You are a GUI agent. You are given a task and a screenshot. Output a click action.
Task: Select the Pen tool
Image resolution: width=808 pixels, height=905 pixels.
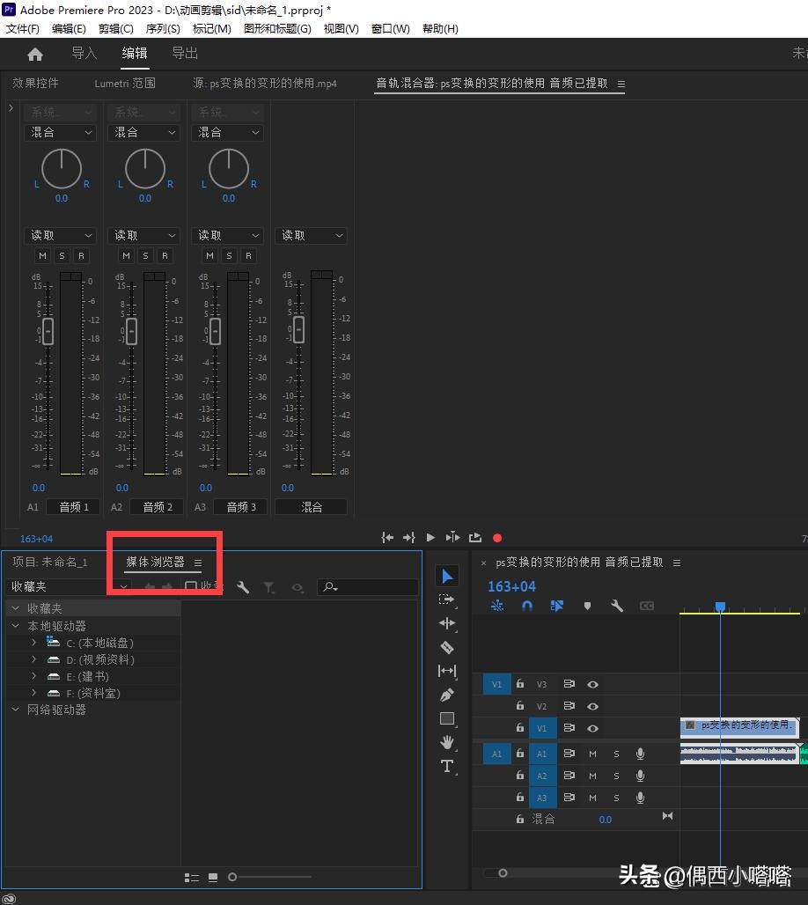[x=447, y=695]
